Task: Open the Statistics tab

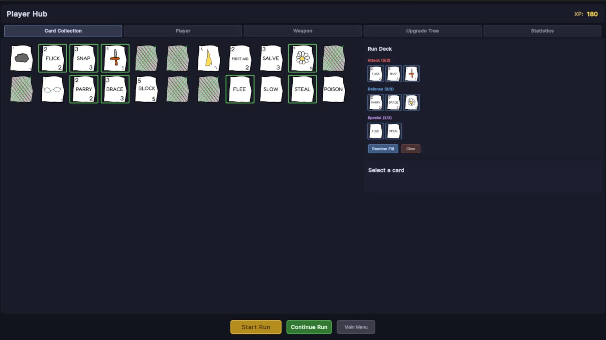Action: click(x=542, y=31)
